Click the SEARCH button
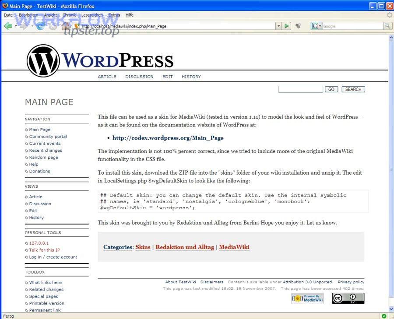 click(353, 89)
